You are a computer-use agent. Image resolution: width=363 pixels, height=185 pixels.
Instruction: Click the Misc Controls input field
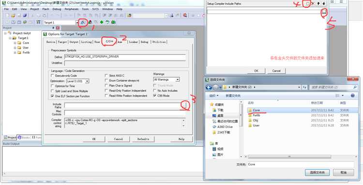(x=125, y=113)
